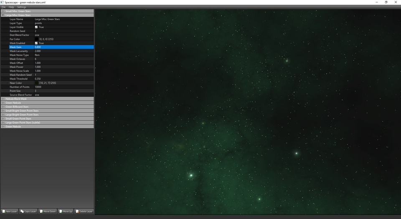Open the Settings menu
Screen dimensions: 401x219
click(x=21, y=7)
